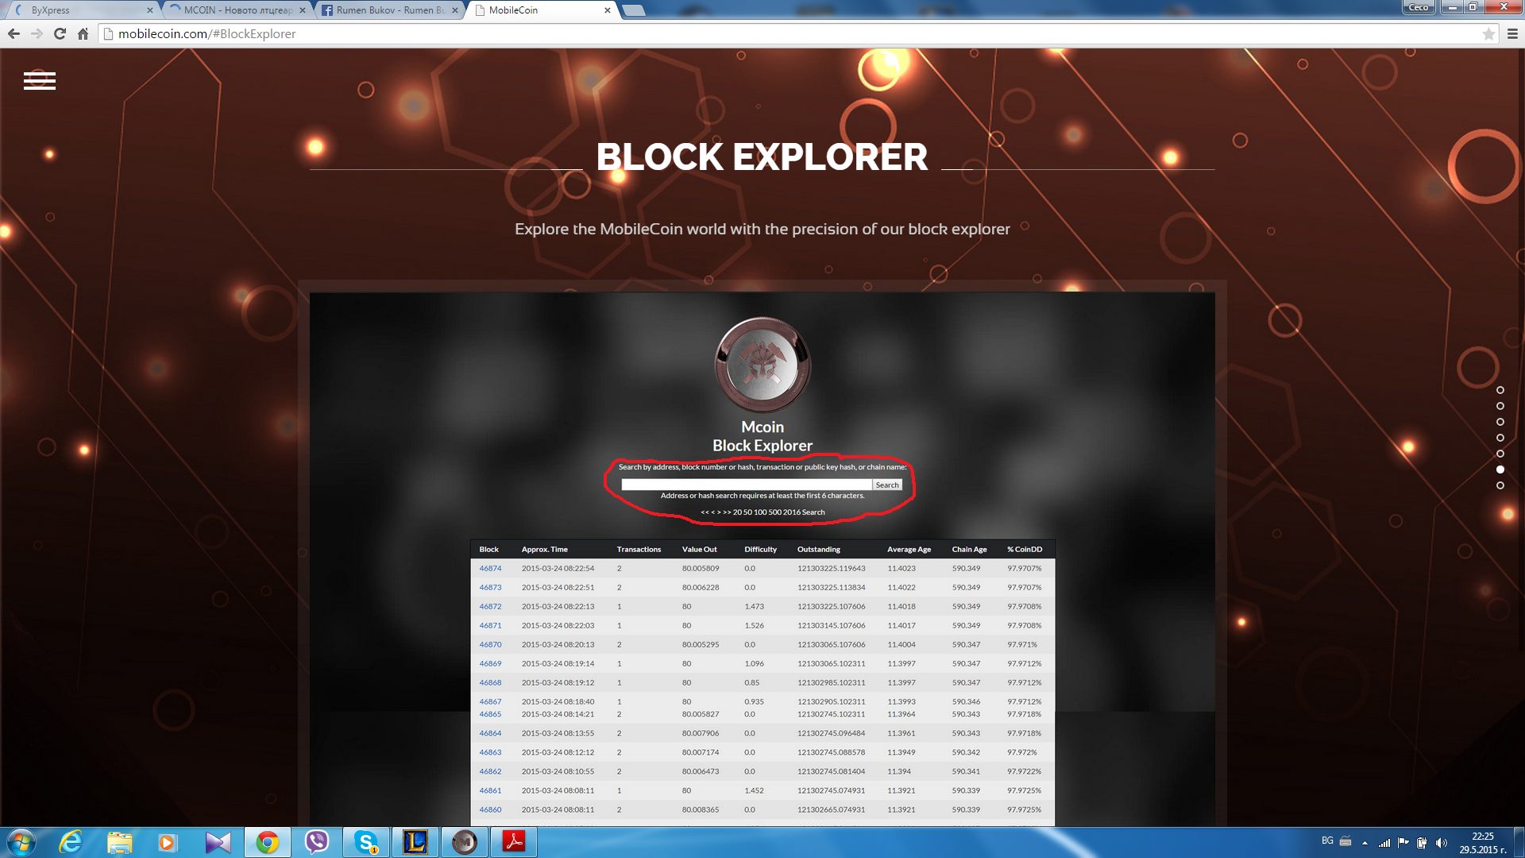
Task: Open Windows Explorer folder in the taskbar
Action: pos(119,842)
